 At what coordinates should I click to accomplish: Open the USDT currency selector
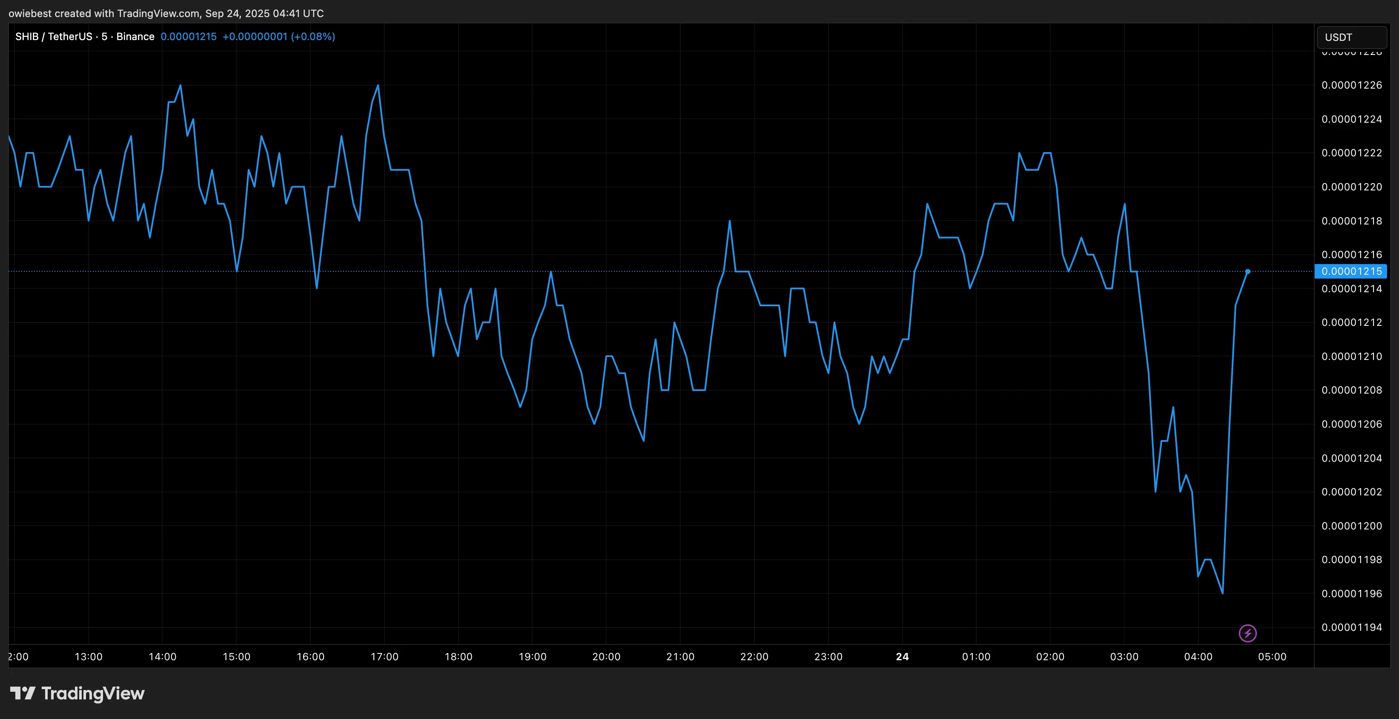click(x=1351, y=37)
